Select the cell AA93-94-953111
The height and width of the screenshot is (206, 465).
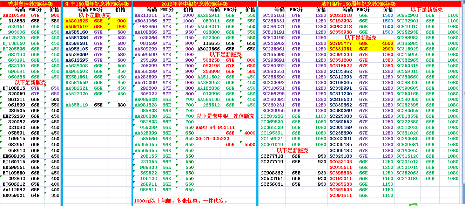click(215, 128)
